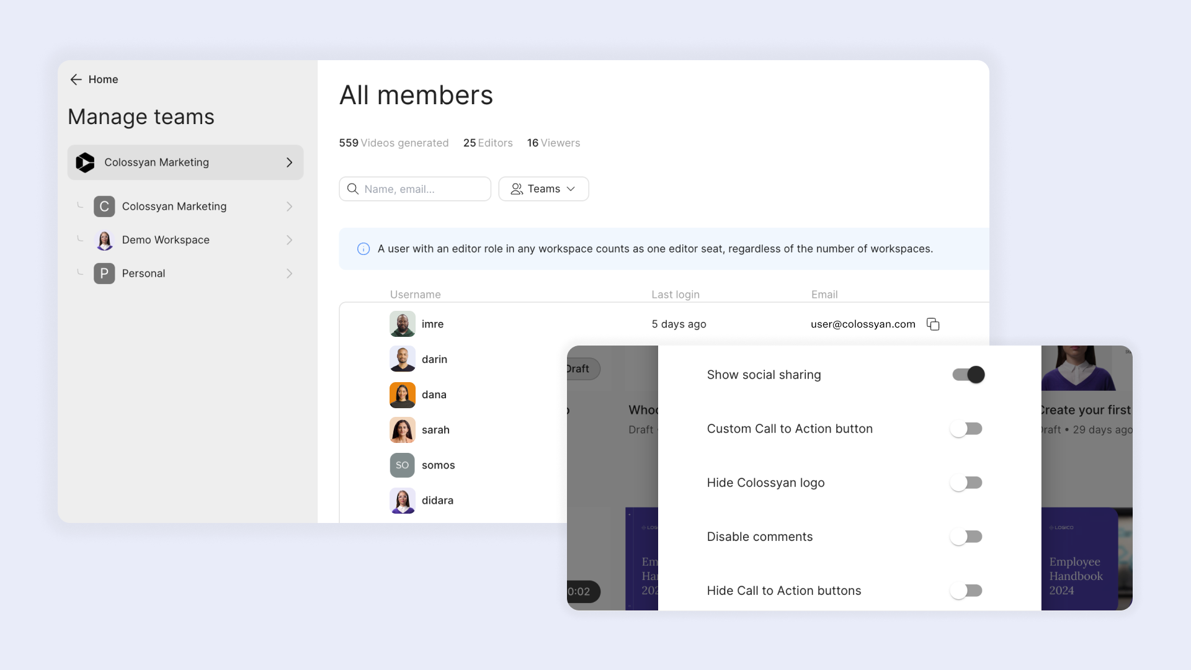Click username darin
Image resolution: width=1191 pixels, height=670 pixels.
[434, 359]
